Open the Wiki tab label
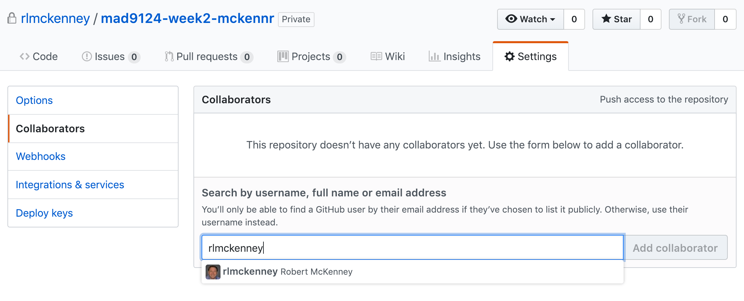The width and height of the screenshot is (744, 301). pos(395,56)
